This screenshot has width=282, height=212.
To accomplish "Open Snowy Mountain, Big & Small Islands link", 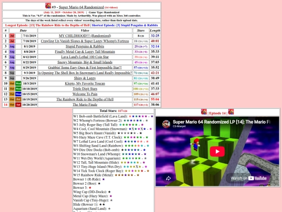I will coord(85,62).
